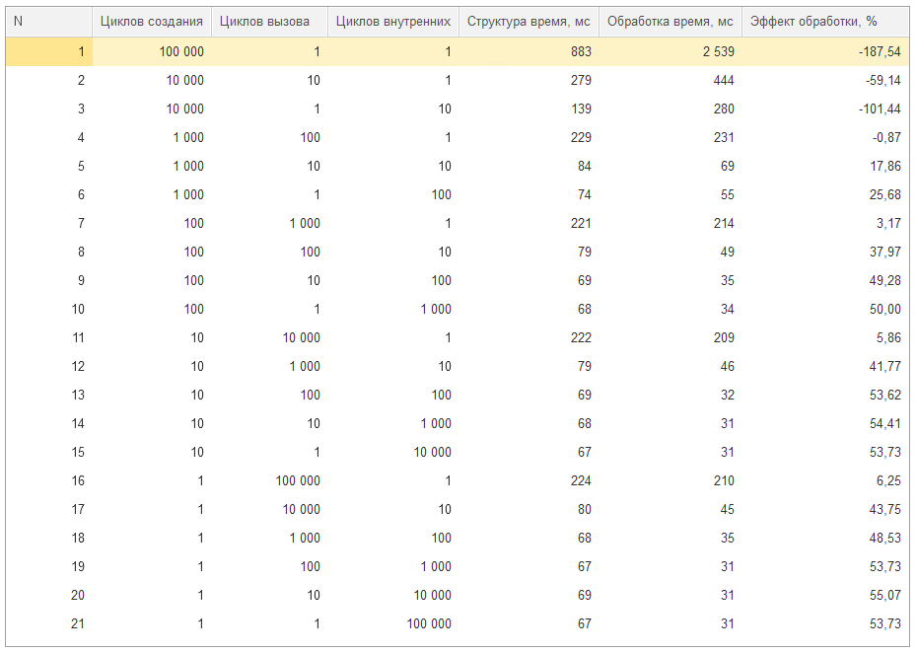917x653 pixels.
Task: Select the '139' structure time cell
Action: click(529, 109)
